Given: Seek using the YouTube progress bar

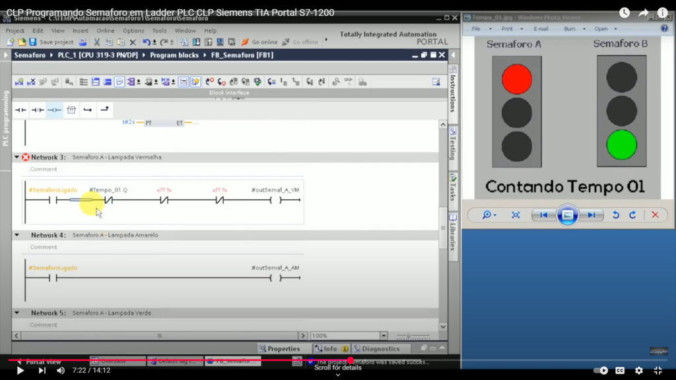Looking at the screenshot, I should coord(337,360).
